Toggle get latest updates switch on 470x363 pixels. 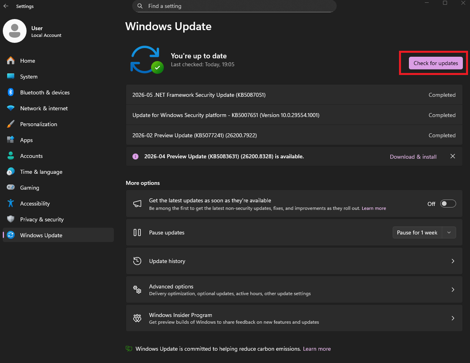click(448, 204)
